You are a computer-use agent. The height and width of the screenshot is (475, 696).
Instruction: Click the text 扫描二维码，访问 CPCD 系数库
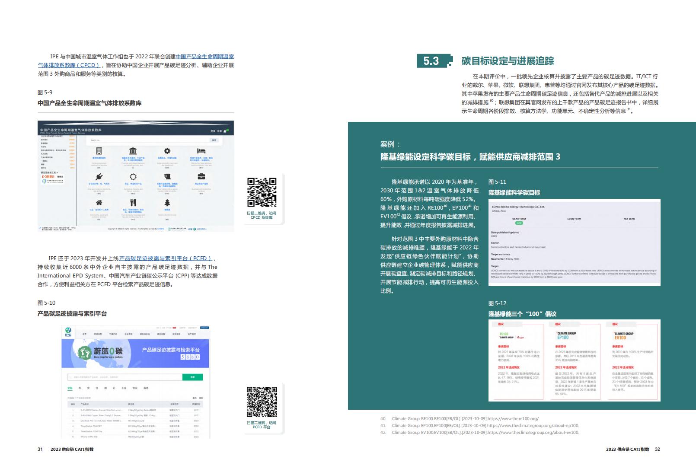tap(262, 215)
